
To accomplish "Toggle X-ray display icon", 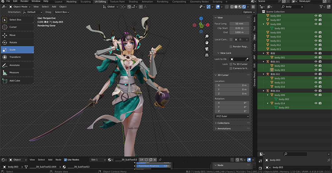I will pyautogui.click(x=227, y=7).
